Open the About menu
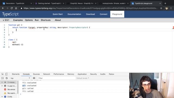This screenshot has height=98, width=174. pyautogui.click(x=58, y=20)
